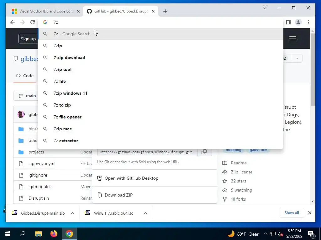Click the muted volume tray icon
The height and width of the screenshot is (240, 321).
281,234
